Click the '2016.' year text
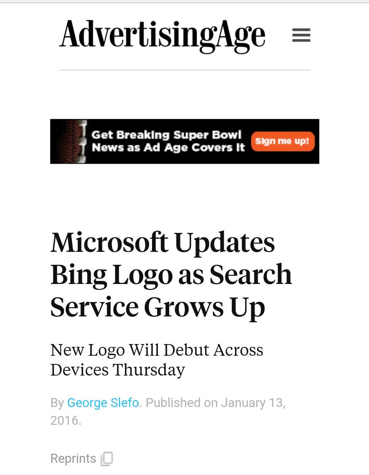The image size is (369, 475). tap(66, 421)
